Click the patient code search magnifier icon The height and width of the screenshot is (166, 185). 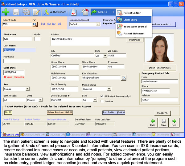click(35, 24)
